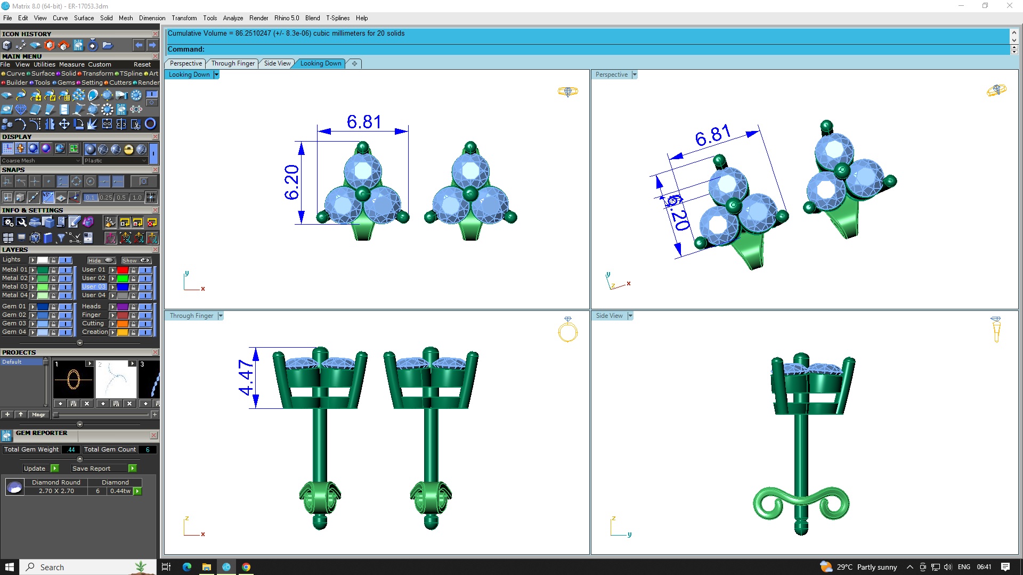Select the diamond wireframe gem icon
The width and height of the screenshot is (1023, 575).
point(21,110)
